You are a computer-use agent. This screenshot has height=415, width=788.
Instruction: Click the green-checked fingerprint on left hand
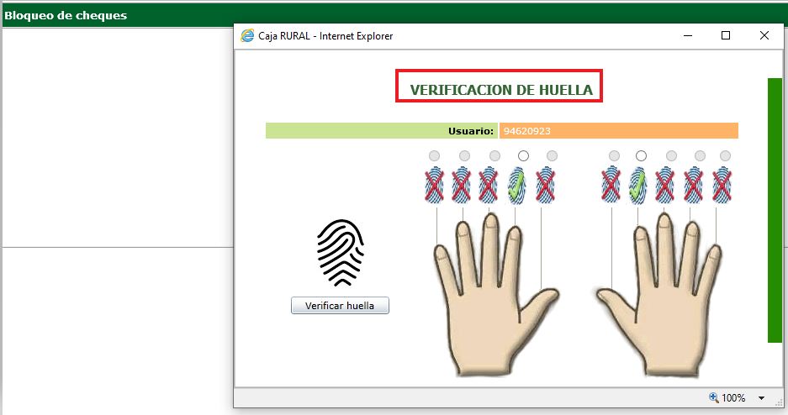[516, 186]
